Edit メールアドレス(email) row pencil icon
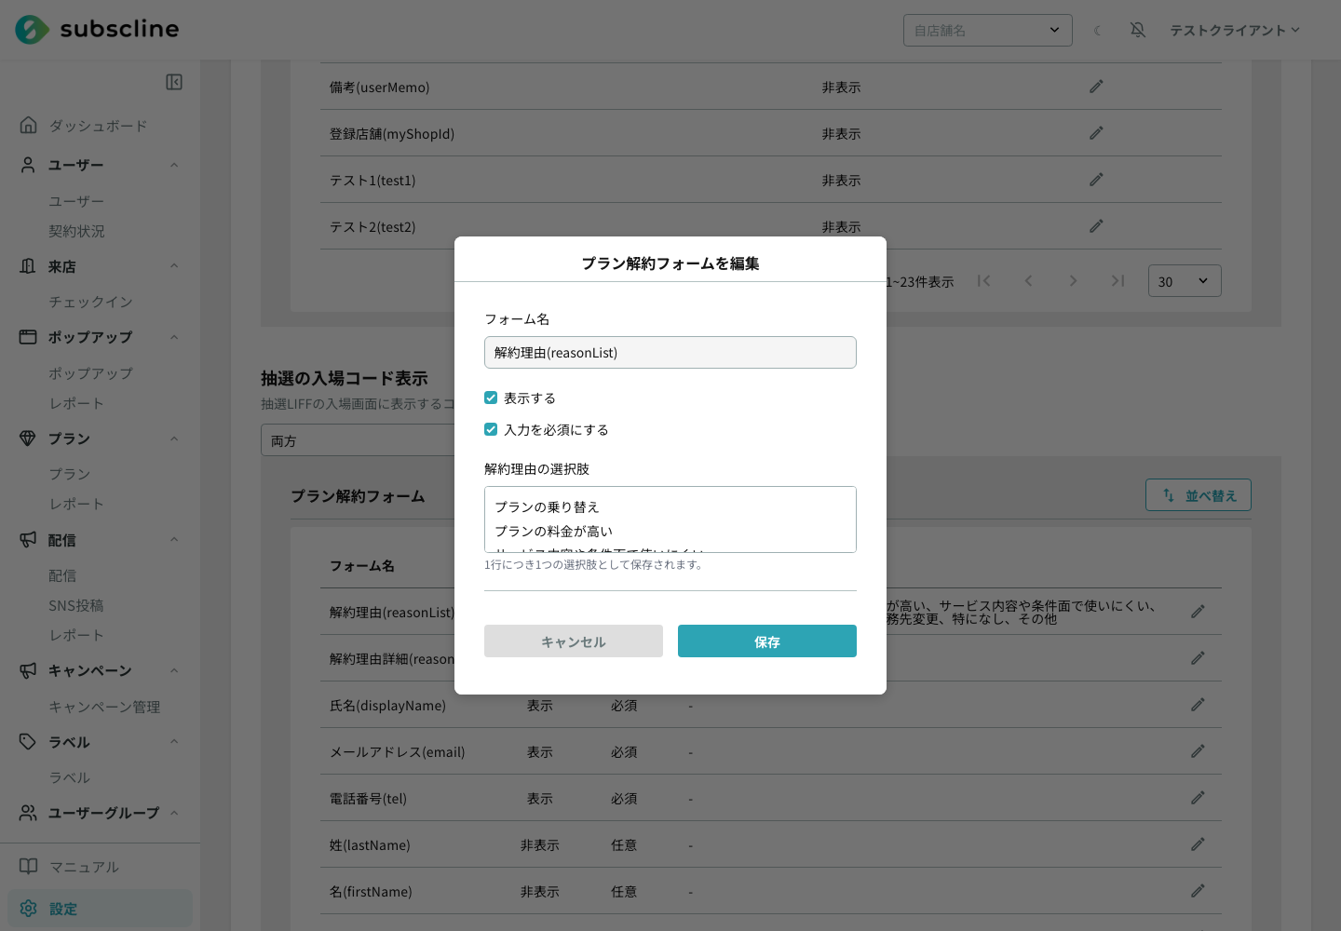This screenshot has height=931, width=1341. (x=1198, y=751)
